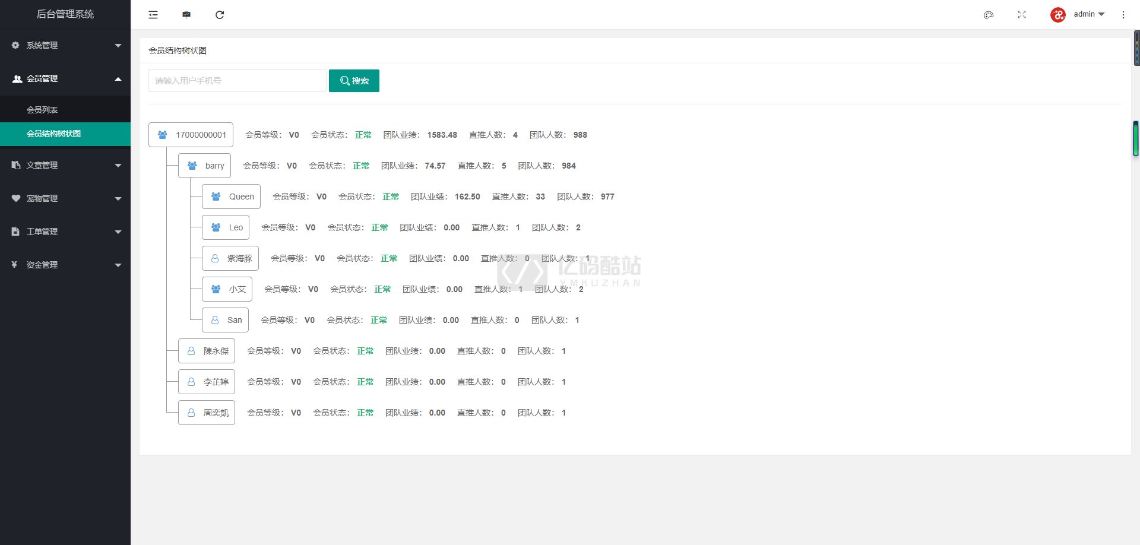
Task: Click group icon in 17000000001 node
Action: (x=162, y=135)
